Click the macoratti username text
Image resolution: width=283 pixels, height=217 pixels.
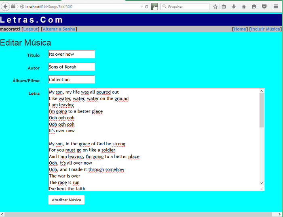tap(10, 29)
